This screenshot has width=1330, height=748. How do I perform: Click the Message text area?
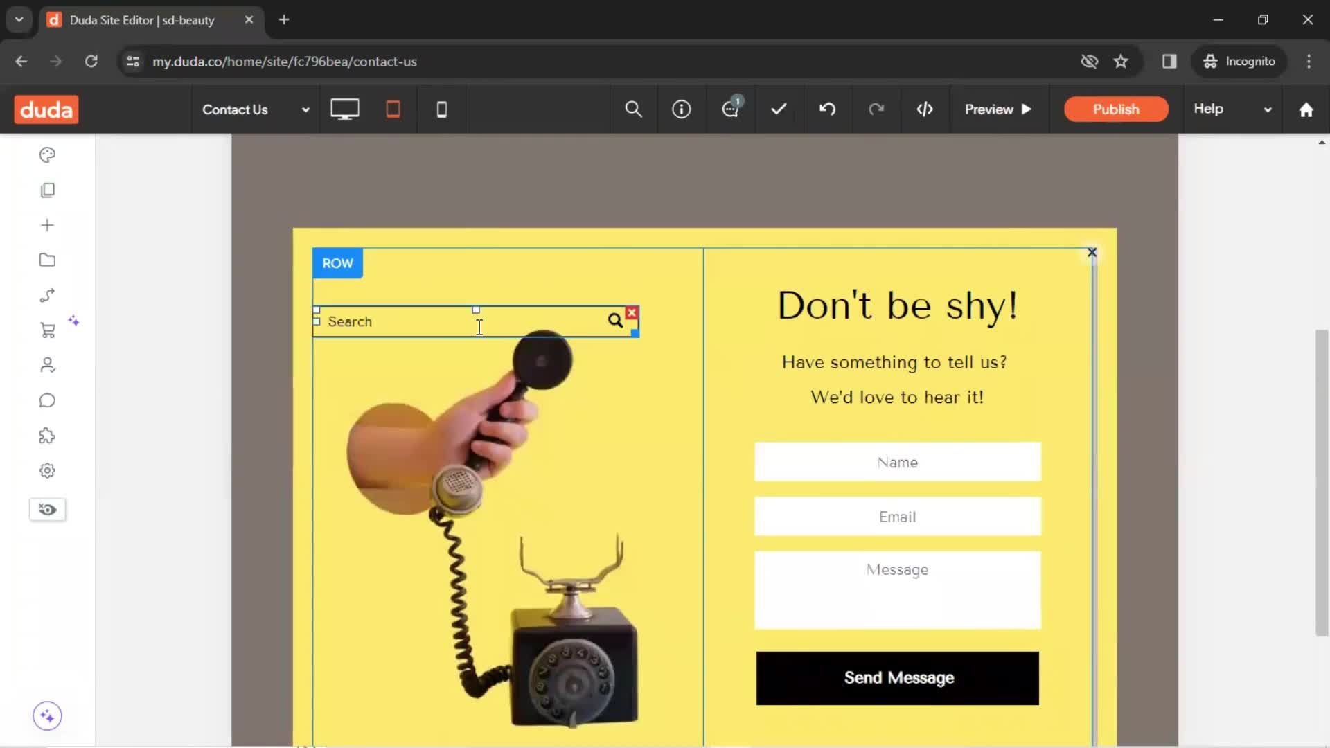(898, 590)
